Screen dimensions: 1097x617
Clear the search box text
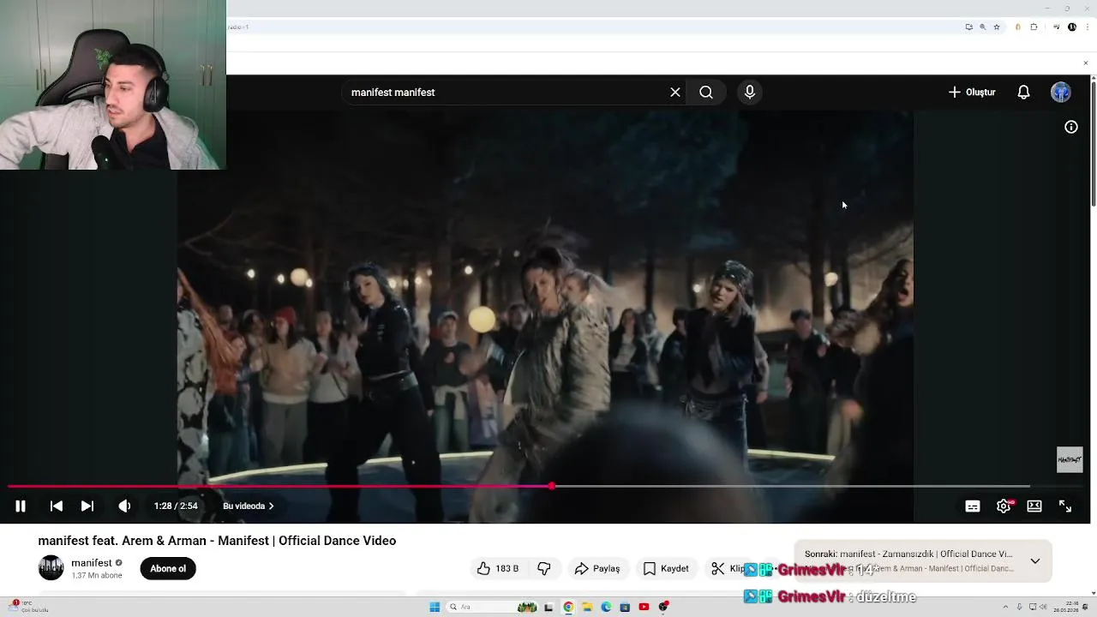(675, 92)
